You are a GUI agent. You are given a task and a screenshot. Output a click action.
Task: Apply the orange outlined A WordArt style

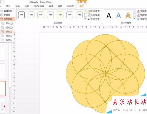click(128, 15)
